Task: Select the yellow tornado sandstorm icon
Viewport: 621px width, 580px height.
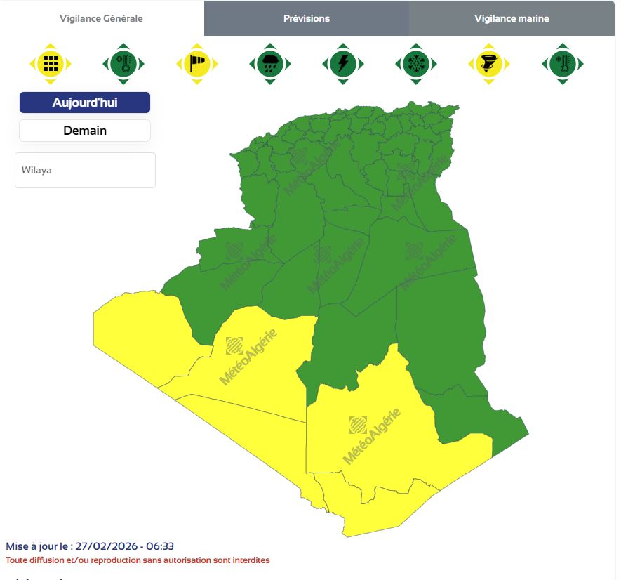Action: [489, 64]
